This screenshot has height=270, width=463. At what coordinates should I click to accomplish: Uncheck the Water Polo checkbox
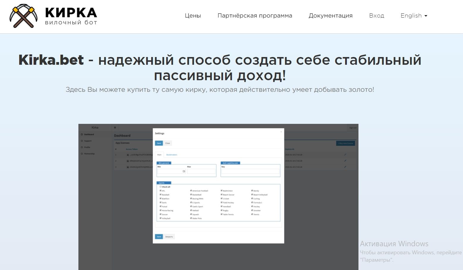(191, 218)
